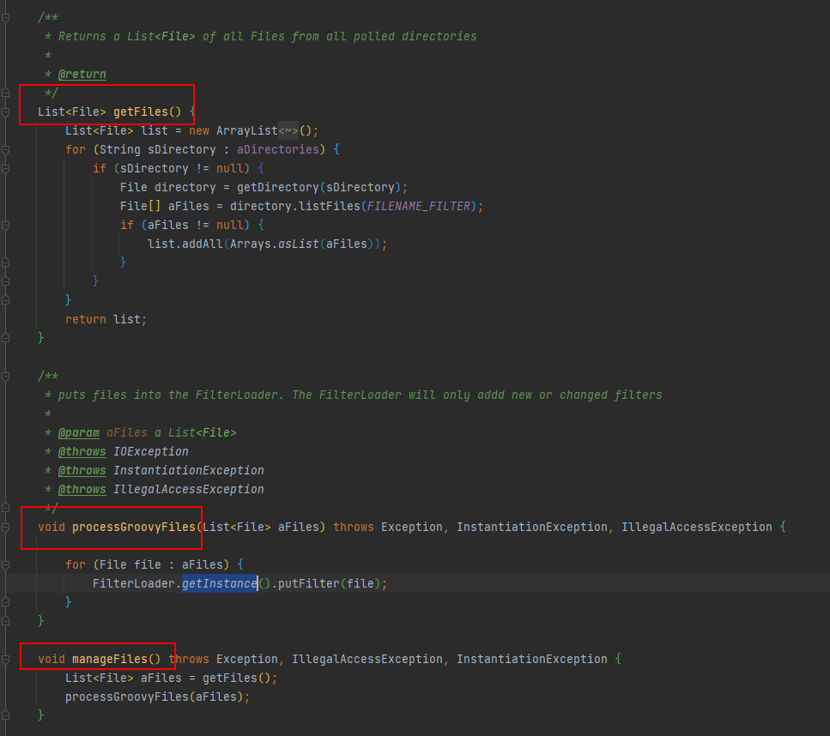Viewport: 830px width, 736px height.
Task: Collapse the 'Returns a List<File>' javadoc comment fold
Action: [5, 17]
